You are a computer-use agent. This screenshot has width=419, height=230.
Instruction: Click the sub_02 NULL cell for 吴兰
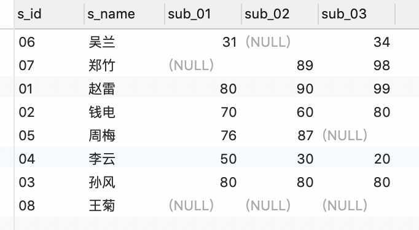[268, 42]
